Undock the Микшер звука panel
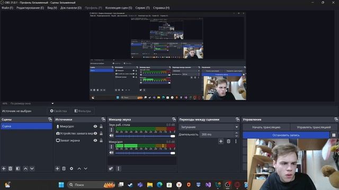The width and height of the screenshot is (339, 190). (x=174, y=119)
